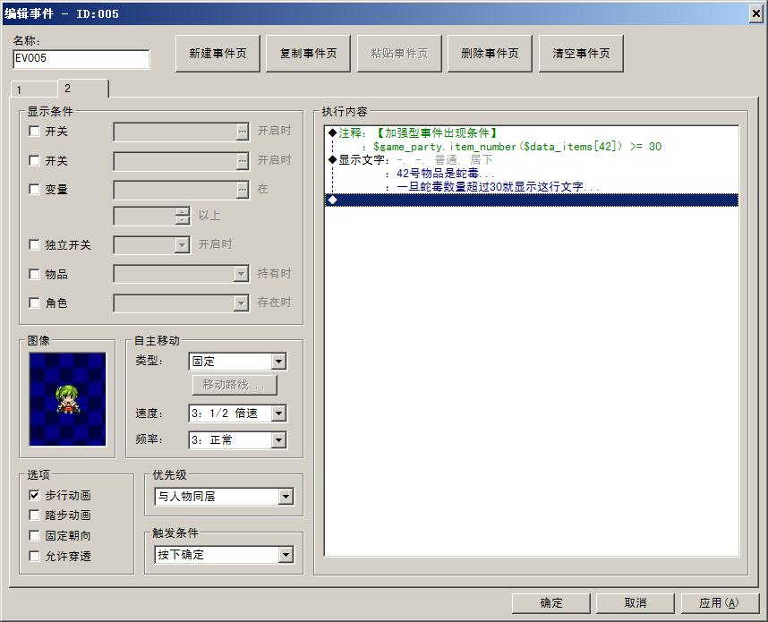This screenshot has width=768, height=622.
Task: Check the 物品 condition checkbox
Action: coord(34,274)
